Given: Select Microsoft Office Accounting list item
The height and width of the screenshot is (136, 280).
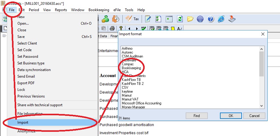Looking at the screenshot, I should coord(141,103).
